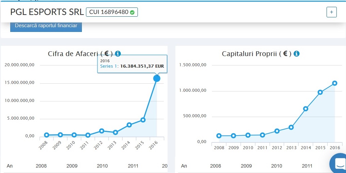Screen dimensions: 346x173
Task: Click 2010 column header in right table
Action: [x=277, y=166]
